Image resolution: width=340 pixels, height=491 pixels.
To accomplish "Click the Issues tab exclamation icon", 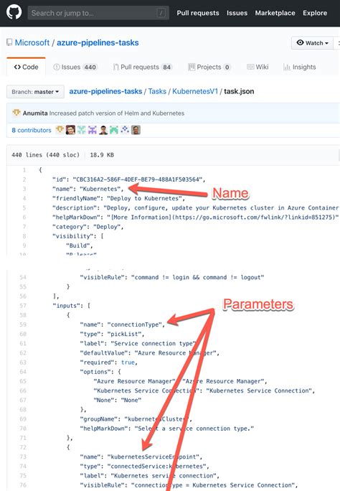I will click(x=57, y=67).
